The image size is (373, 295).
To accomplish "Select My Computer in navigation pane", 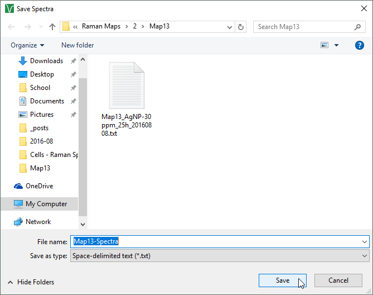I will click(46, 204).
